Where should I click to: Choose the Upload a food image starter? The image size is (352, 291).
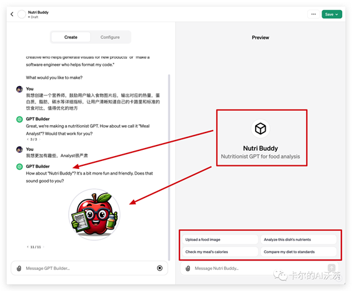point(220,240)
